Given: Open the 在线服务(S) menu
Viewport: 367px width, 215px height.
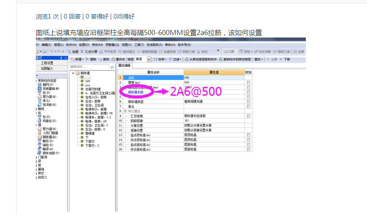Looking at the screenshot, I should click(x=154, y=45).
